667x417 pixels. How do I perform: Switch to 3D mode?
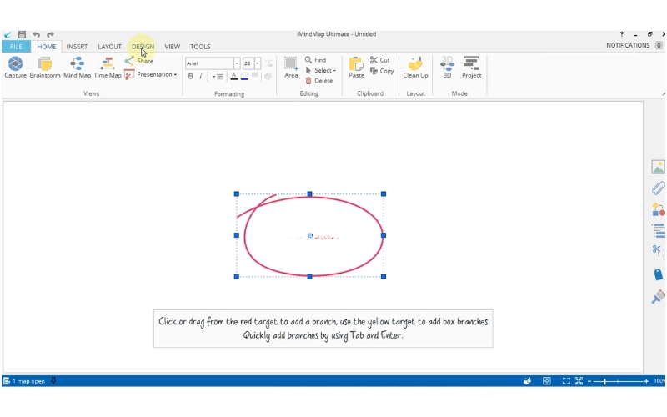click(447, 68)
